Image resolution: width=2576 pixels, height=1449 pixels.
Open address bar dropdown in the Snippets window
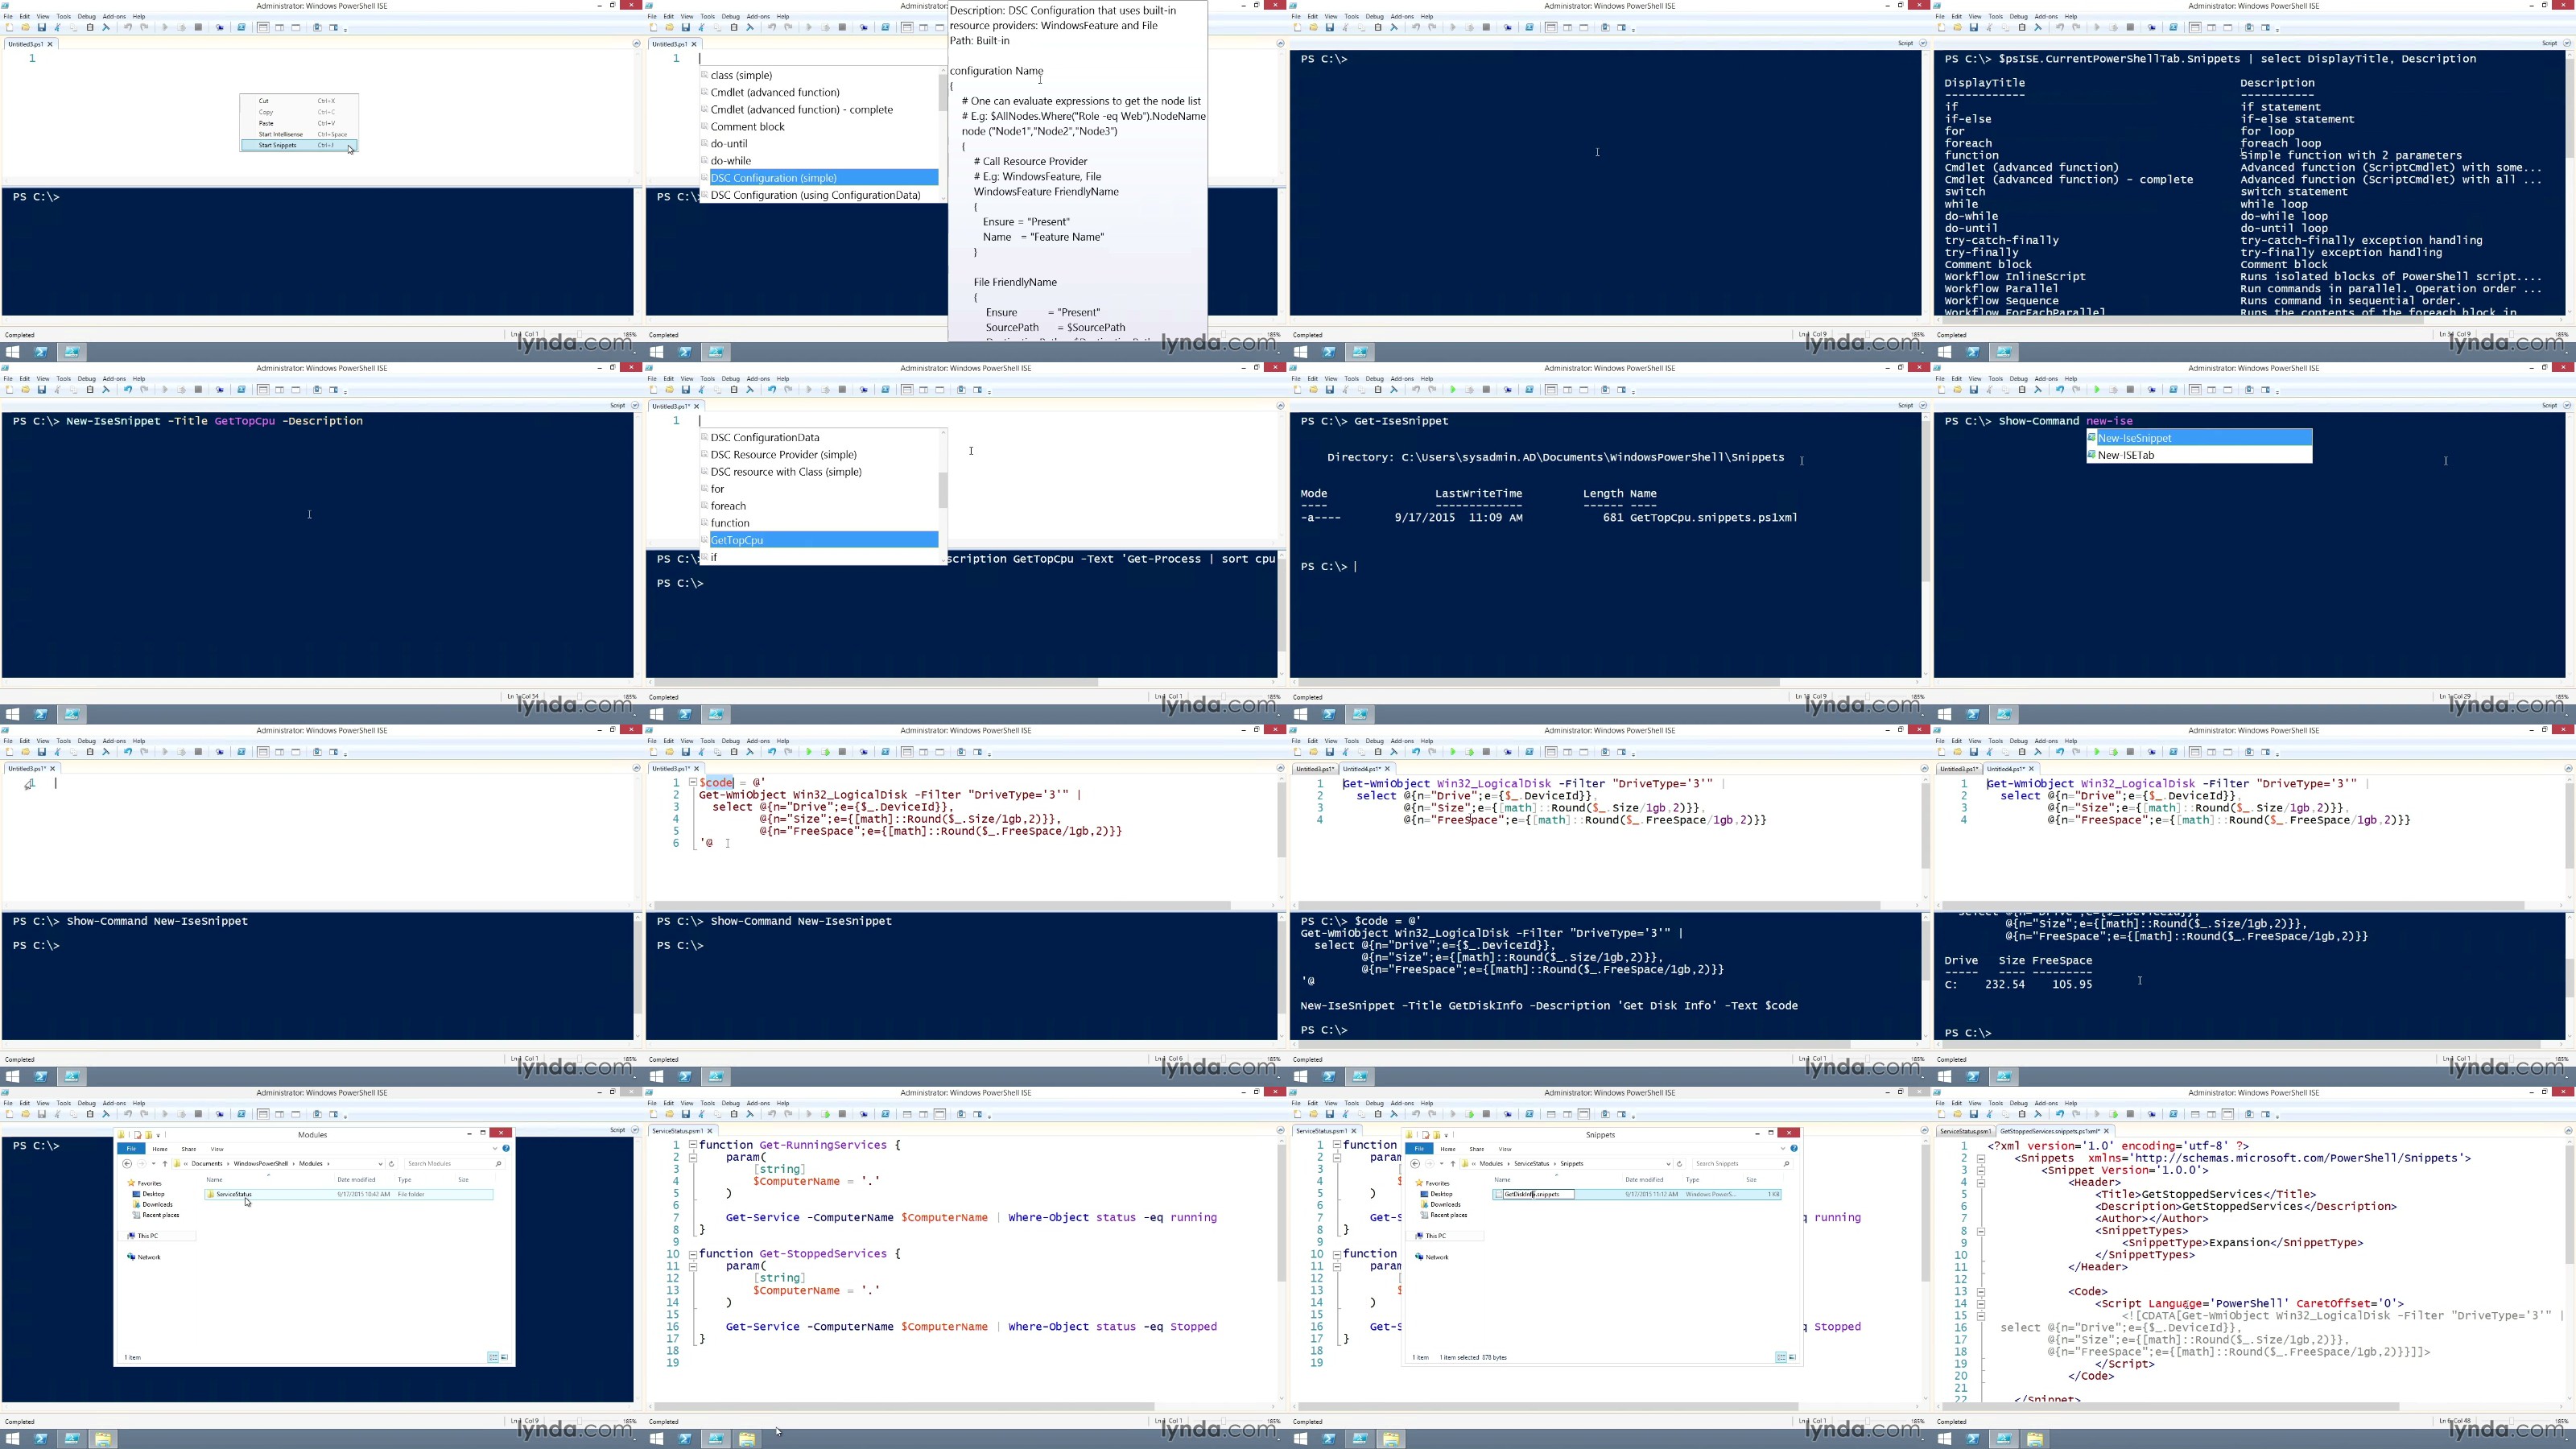pyautogui.click(x=1668, y=1164)
